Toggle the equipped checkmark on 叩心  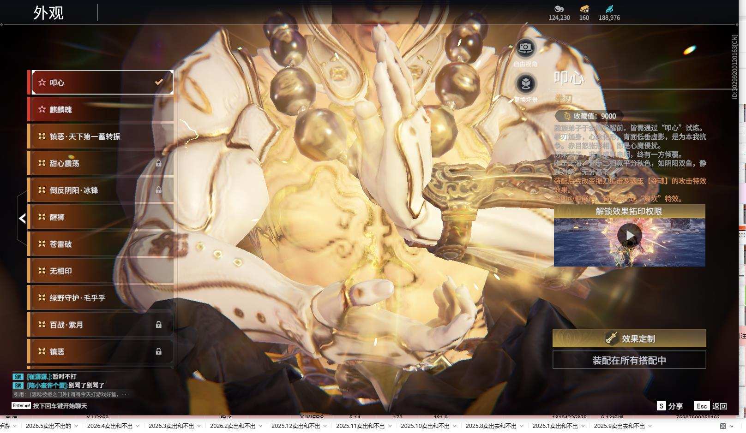[159, 82]
